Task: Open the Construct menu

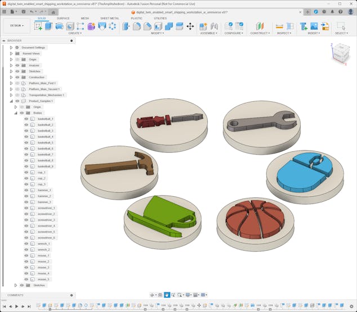Action: tap(260, 33)
